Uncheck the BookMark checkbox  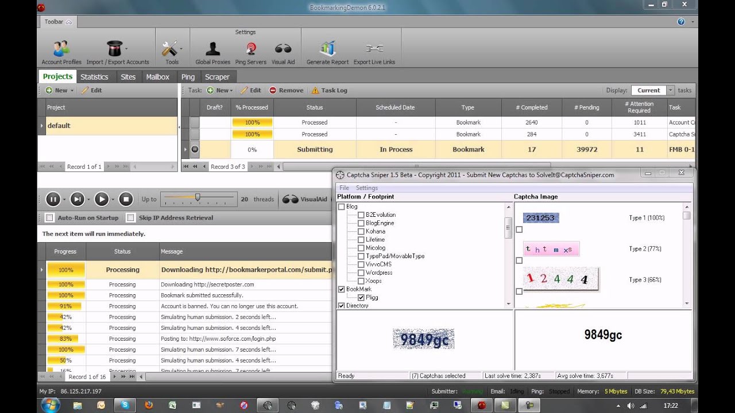(x=342, y=289)
